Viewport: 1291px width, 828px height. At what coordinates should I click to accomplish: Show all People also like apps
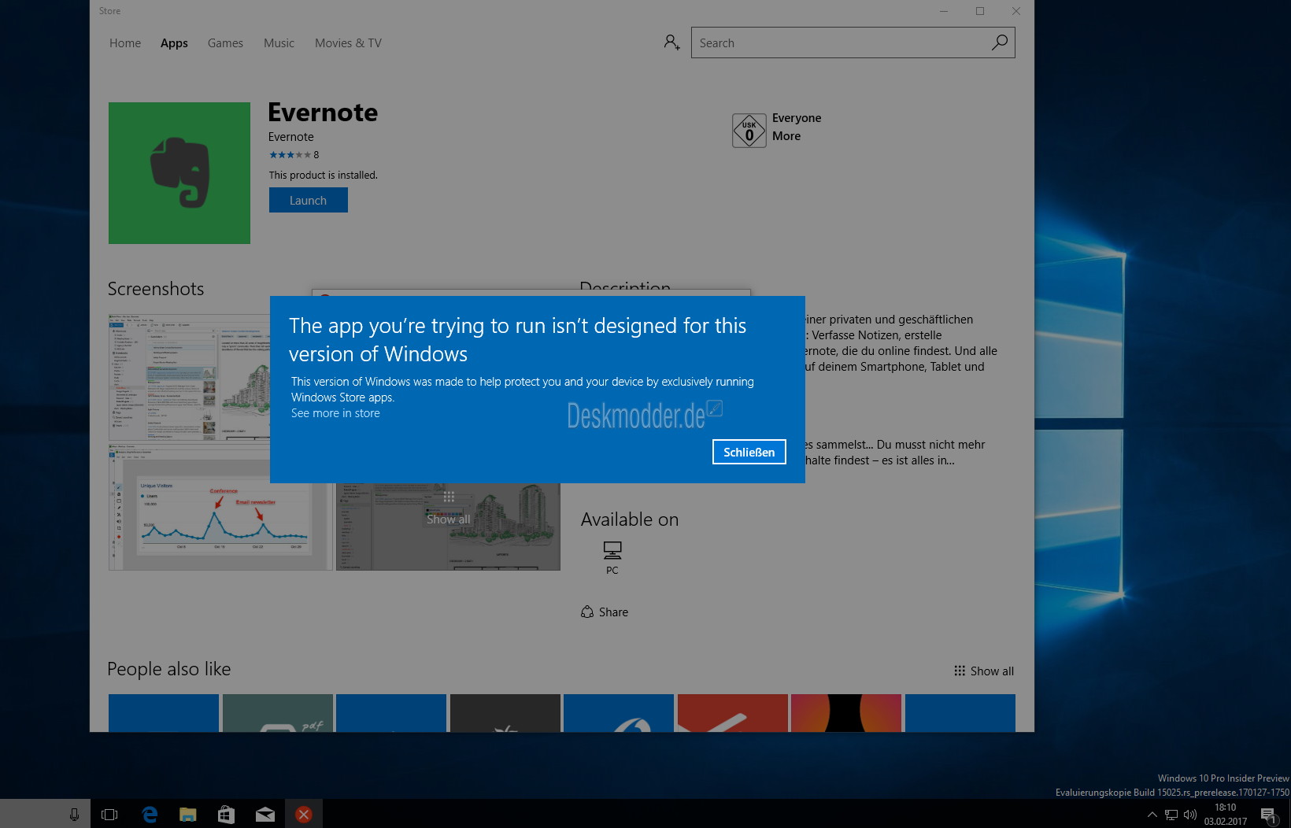point(984,671)
